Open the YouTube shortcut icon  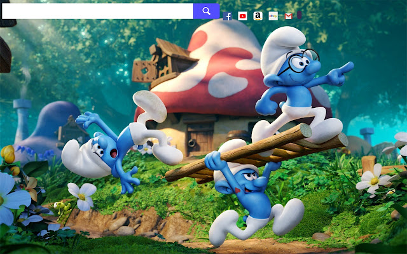pos(242,16)
